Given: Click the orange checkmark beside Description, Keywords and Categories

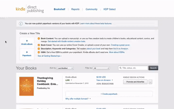Looking at the screenshot, I should pyautogui.click(x=39, y=49).
